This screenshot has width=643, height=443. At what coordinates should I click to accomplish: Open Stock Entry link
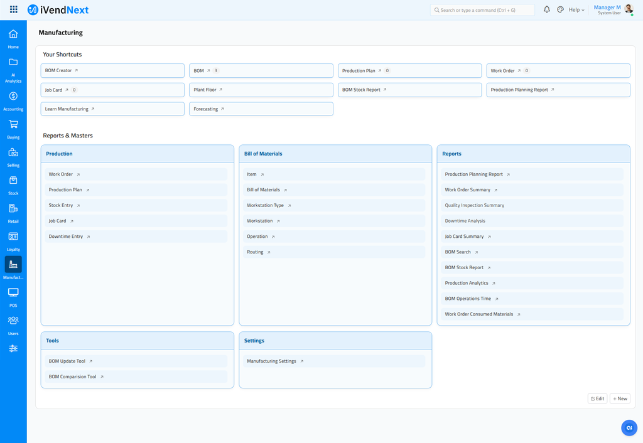(x=136, y=205)
